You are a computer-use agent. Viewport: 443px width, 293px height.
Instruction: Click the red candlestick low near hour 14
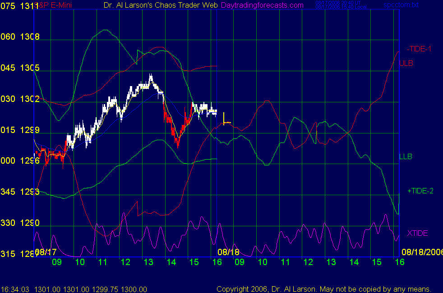click(178, 143)
